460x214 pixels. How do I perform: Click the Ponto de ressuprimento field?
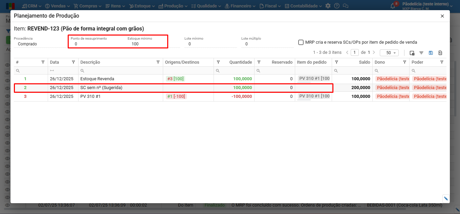[x=97, y=44]
